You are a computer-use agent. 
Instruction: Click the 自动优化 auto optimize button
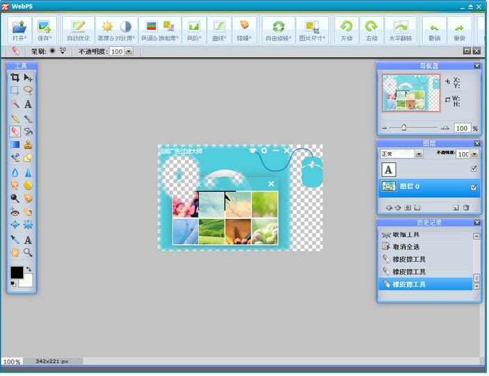(78, 31)
